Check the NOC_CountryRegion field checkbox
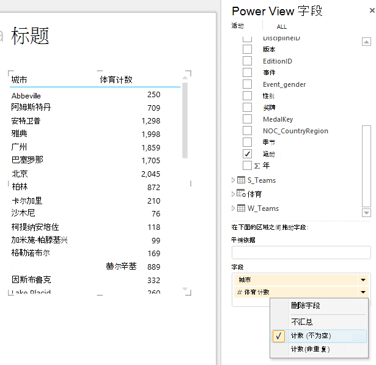The image size is (376, 365). (x=247, y=130)
